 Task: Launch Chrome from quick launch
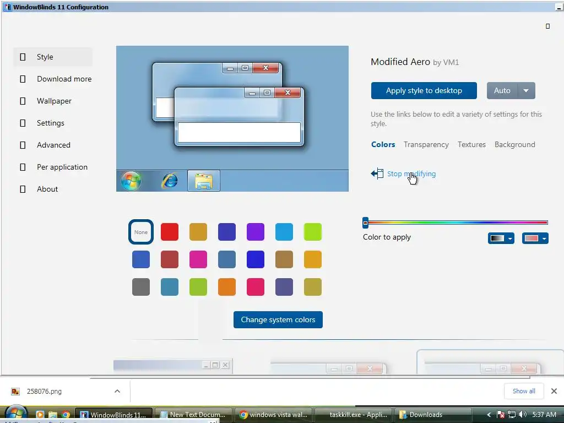[66, 415]
